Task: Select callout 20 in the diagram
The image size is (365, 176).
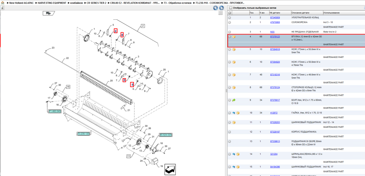Action: (x=111, y=81)
